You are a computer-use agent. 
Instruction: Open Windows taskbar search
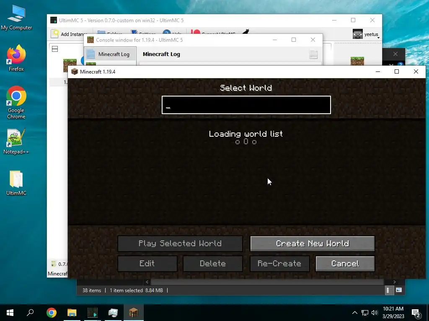30,313
